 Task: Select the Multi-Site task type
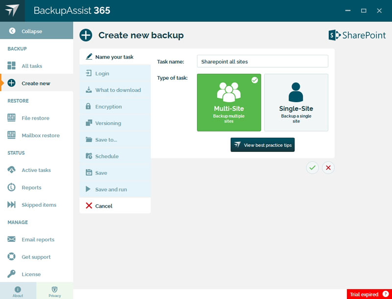pyautogui.click(x=229, y=103)
